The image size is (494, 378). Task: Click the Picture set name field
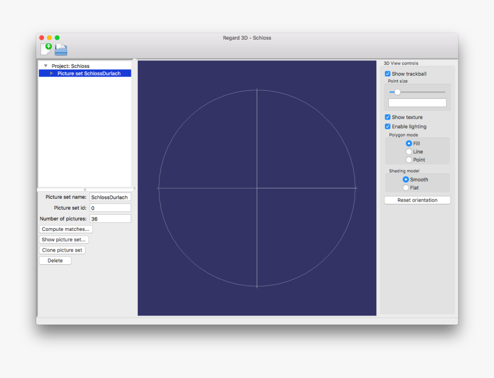point(110,197)
